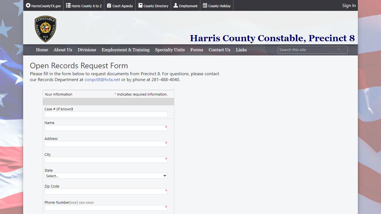381x214 pixels.
Task: Click the Phone Number input field
Action: [106, 208]
